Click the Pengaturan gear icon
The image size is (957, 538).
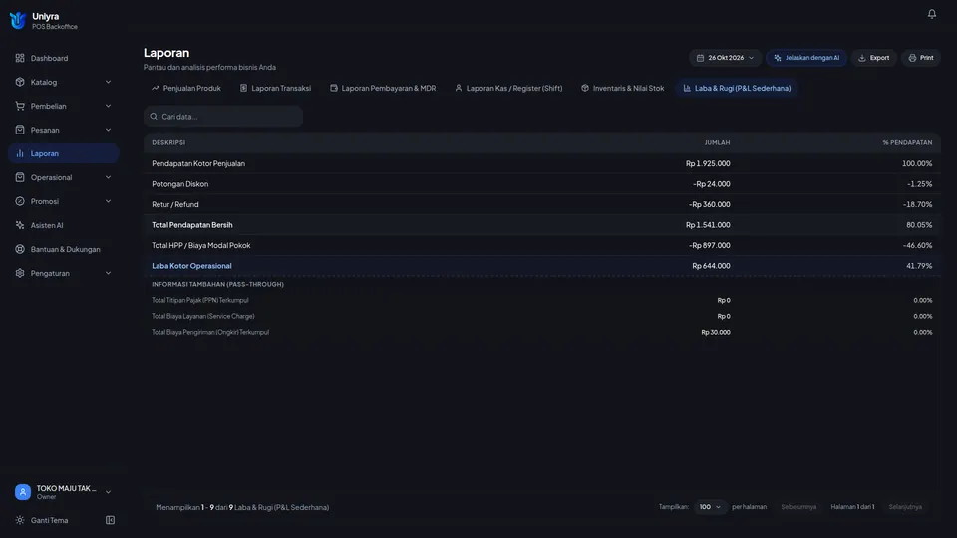coord(20,273)
